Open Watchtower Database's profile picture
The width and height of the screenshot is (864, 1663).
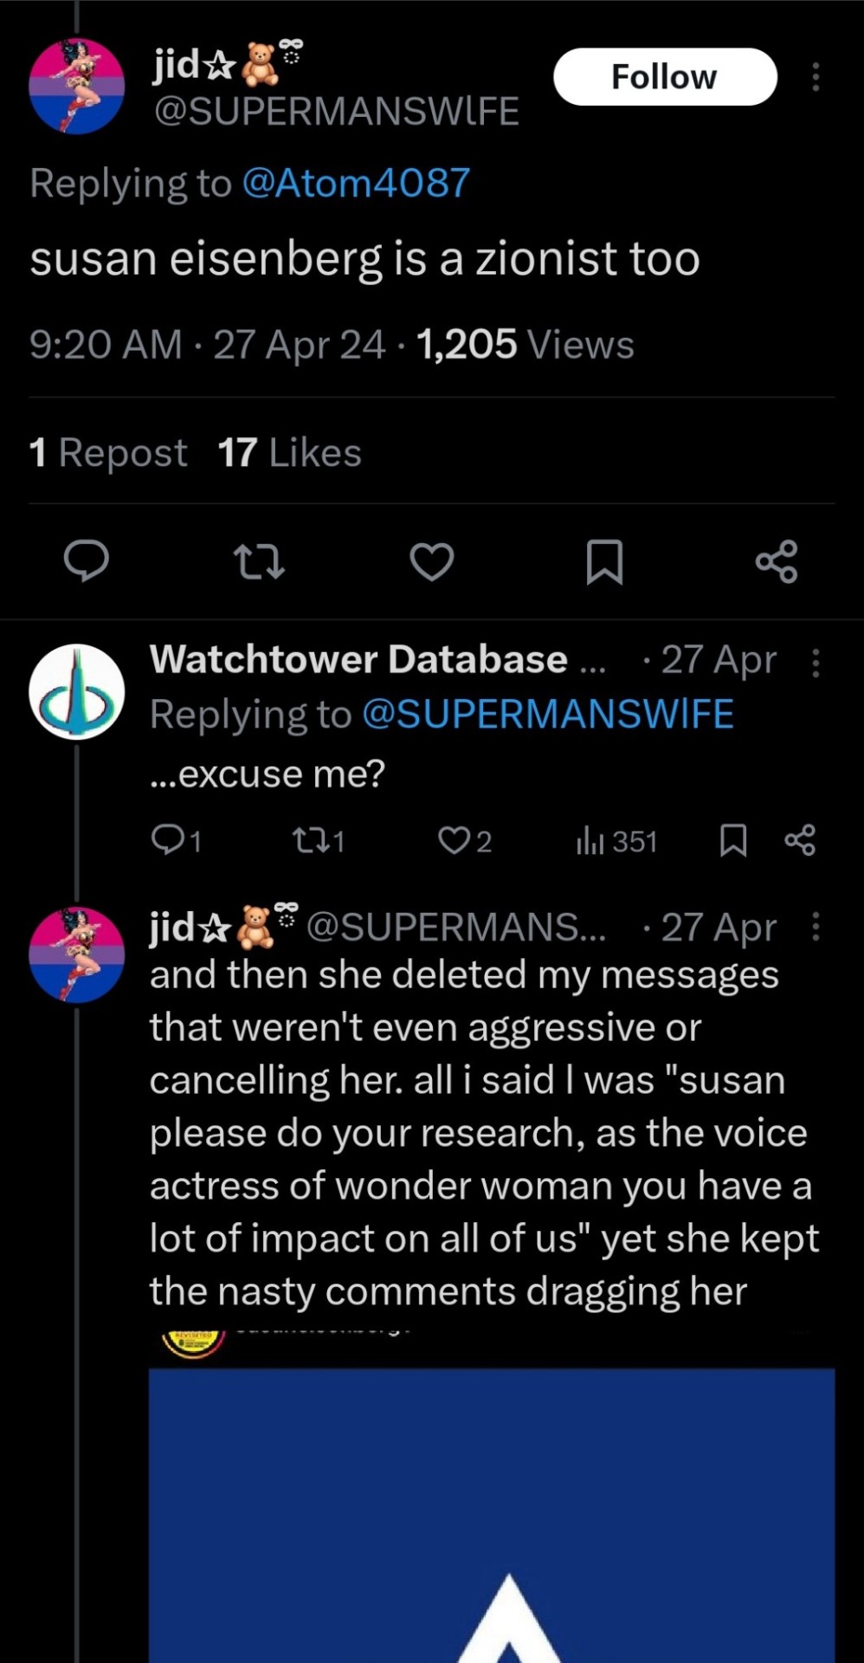point(77,691)
